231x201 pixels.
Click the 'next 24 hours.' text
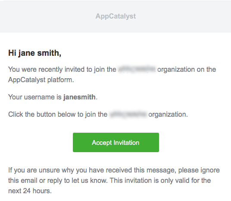pyautogui.click(x=30, y=191)
